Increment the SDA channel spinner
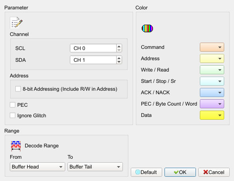Screen dimensions: 234x181 [x=119, y=58]
